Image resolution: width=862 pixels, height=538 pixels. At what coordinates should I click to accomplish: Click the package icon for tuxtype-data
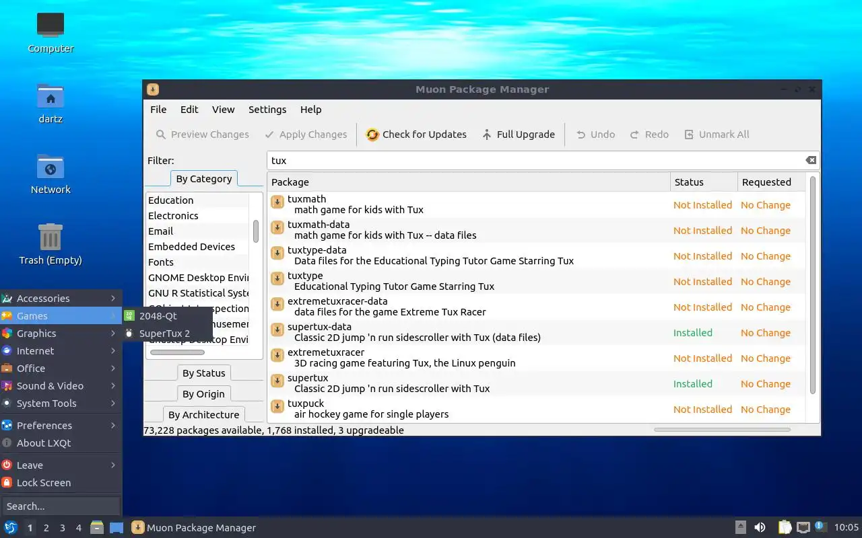click(277, 254)
